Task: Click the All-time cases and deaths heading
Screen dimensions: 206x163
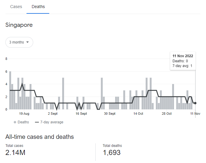Action: (x=39, y=137)
